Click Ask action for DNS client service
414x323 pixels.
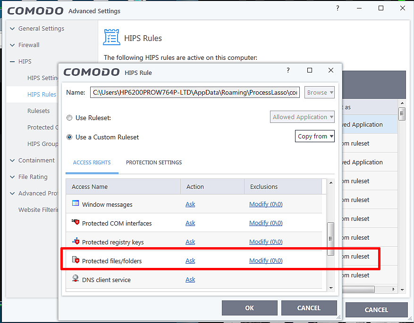[190, 279]
